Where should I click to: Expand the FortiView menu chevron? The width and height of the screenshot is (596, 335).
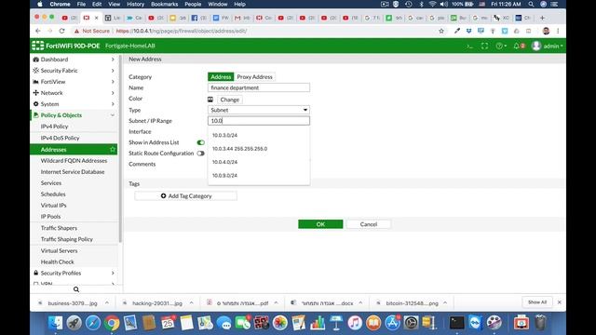point(113,82)
